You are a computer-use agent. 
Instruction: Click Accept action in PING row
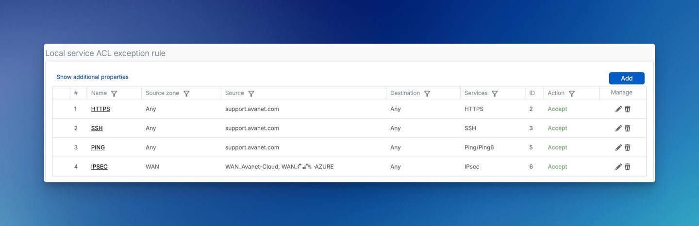click(x=557, y=147)
